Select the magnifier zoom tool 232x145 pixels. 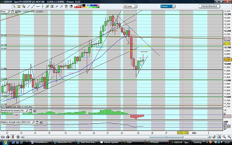[24, 6]
